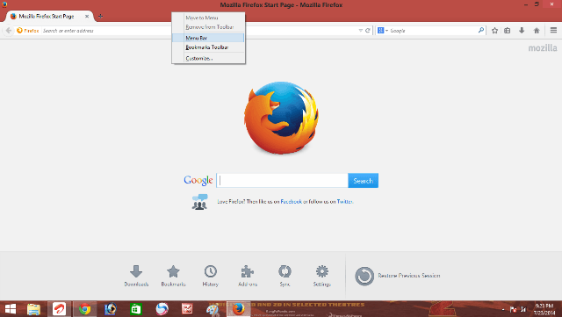
Task: Open the green Store icon in taskbar
Action: tap(136, 309)
